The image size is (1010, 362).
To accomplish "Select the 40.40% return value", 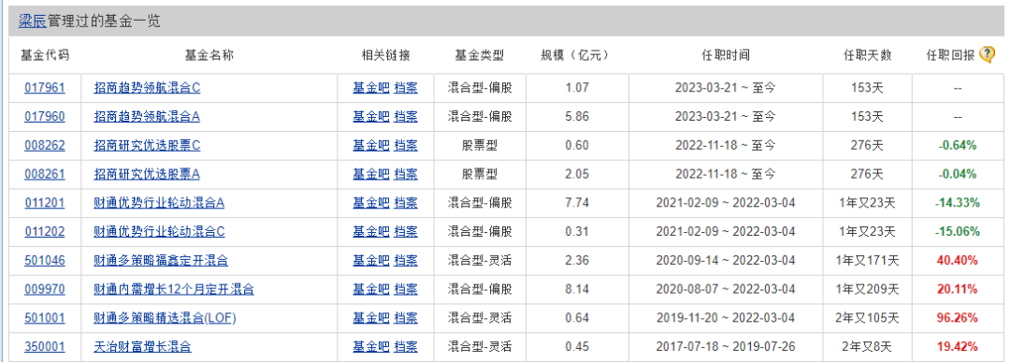I will pos(958,261).
